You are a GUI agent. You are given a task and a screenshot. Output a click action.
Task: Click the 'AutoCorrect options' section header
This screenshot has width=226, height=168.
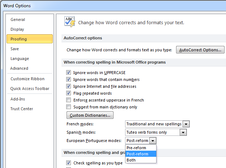pyautogui.click(x=83, y=38)
